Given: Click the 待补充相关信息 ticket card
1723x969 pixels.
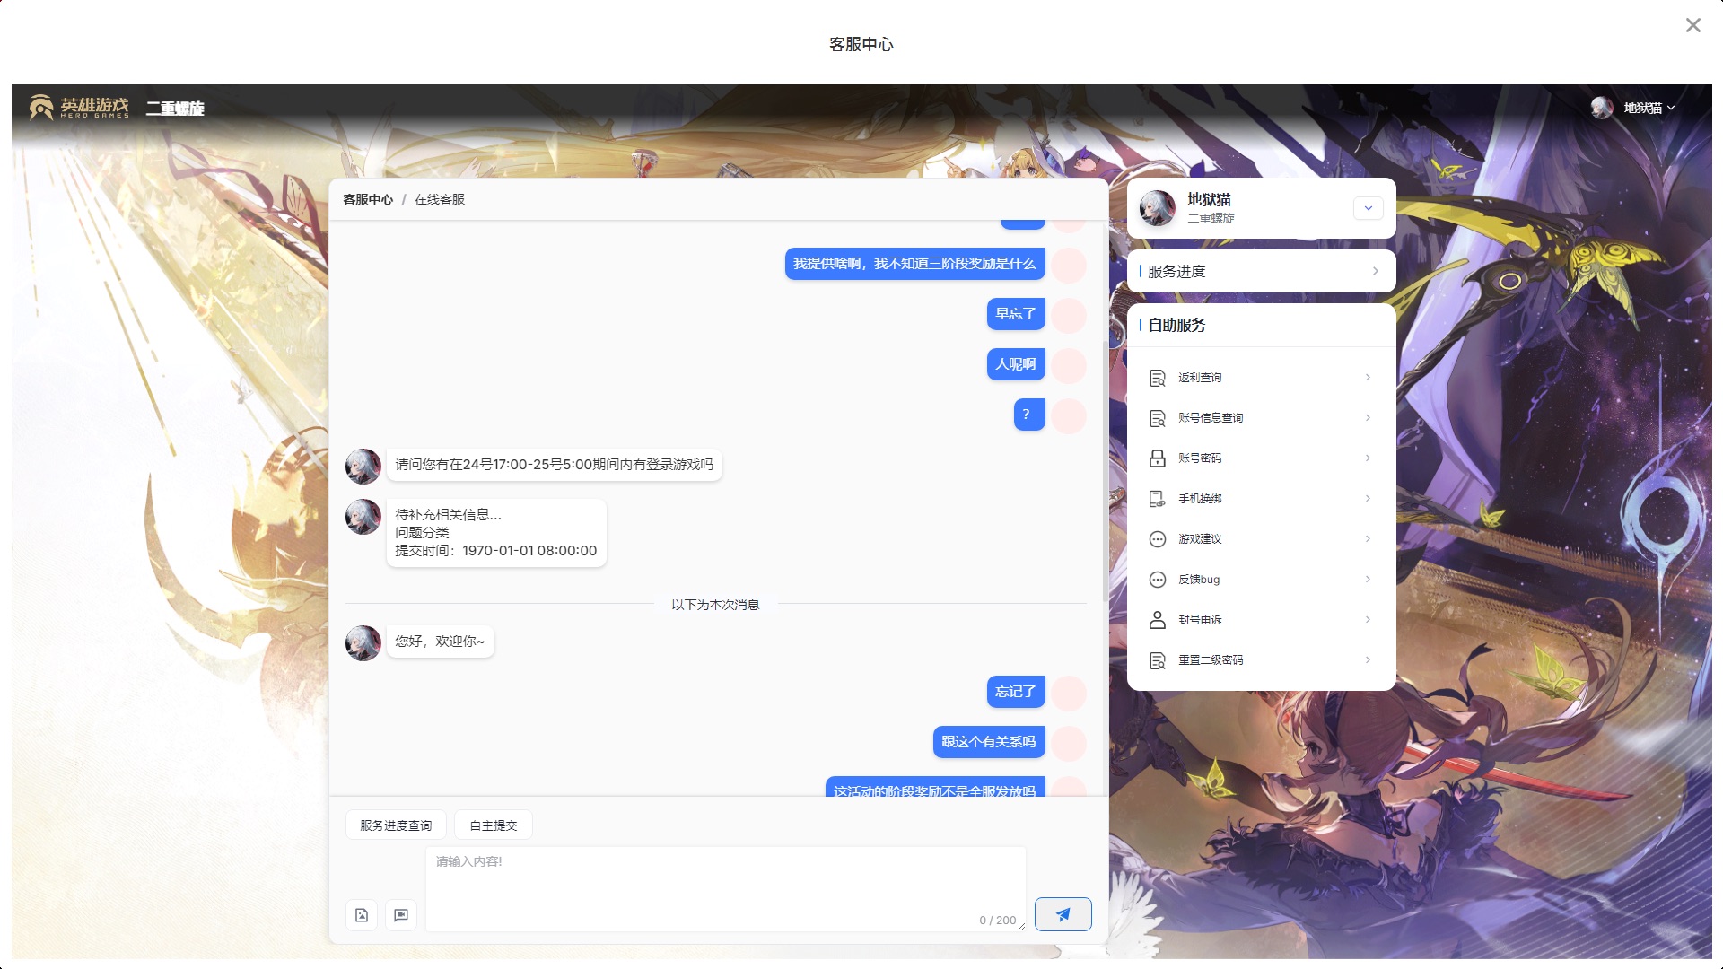Looking at the screenshot, I should 496,533.
